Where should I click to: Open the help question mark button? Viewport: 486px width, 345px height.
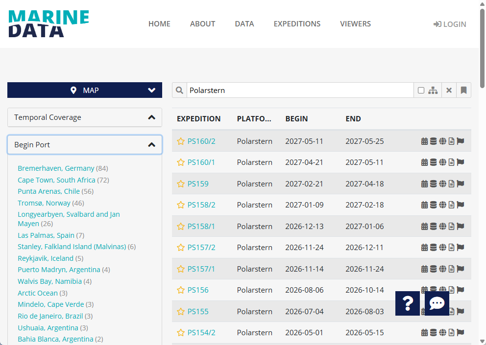pos(407,303)
